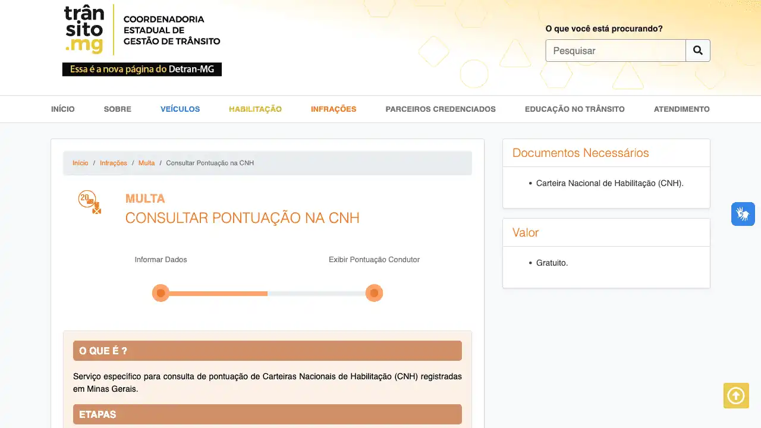Click the Exibir Pontuação Condutor step circle
The image size is (761, 428).
coord(374,293)
